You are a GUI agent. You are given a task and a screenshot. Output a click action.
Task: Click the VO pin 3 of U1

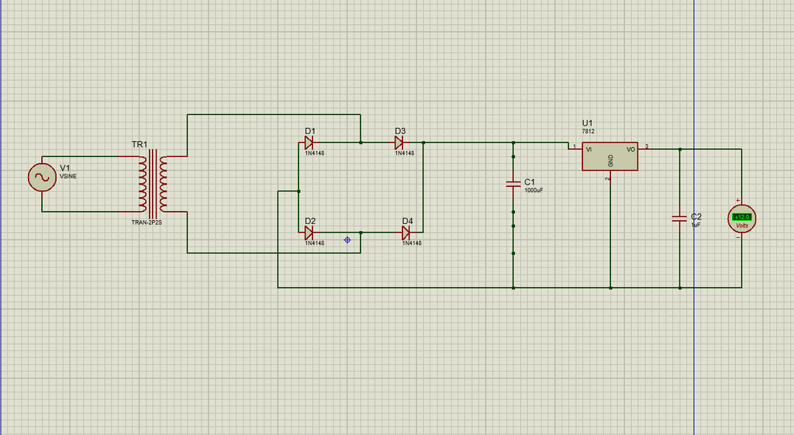tap(646, 148)
